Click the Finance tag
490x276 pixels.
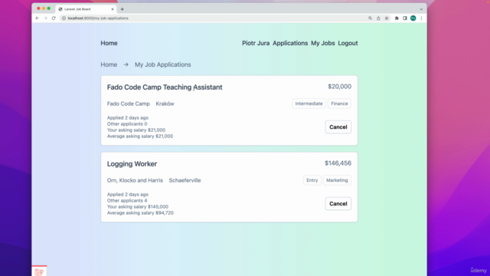tap(339, 103)
